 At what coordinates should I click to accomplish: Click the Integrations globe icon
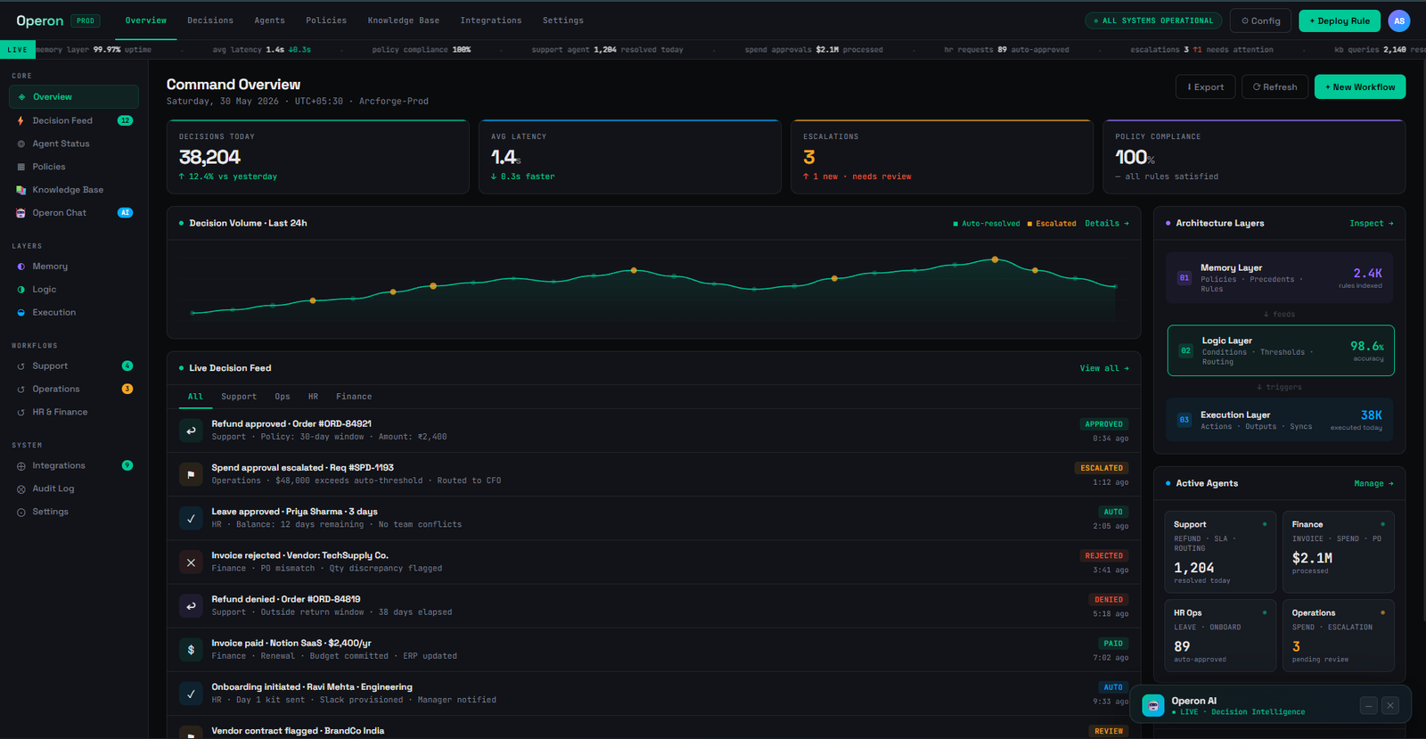21,466
